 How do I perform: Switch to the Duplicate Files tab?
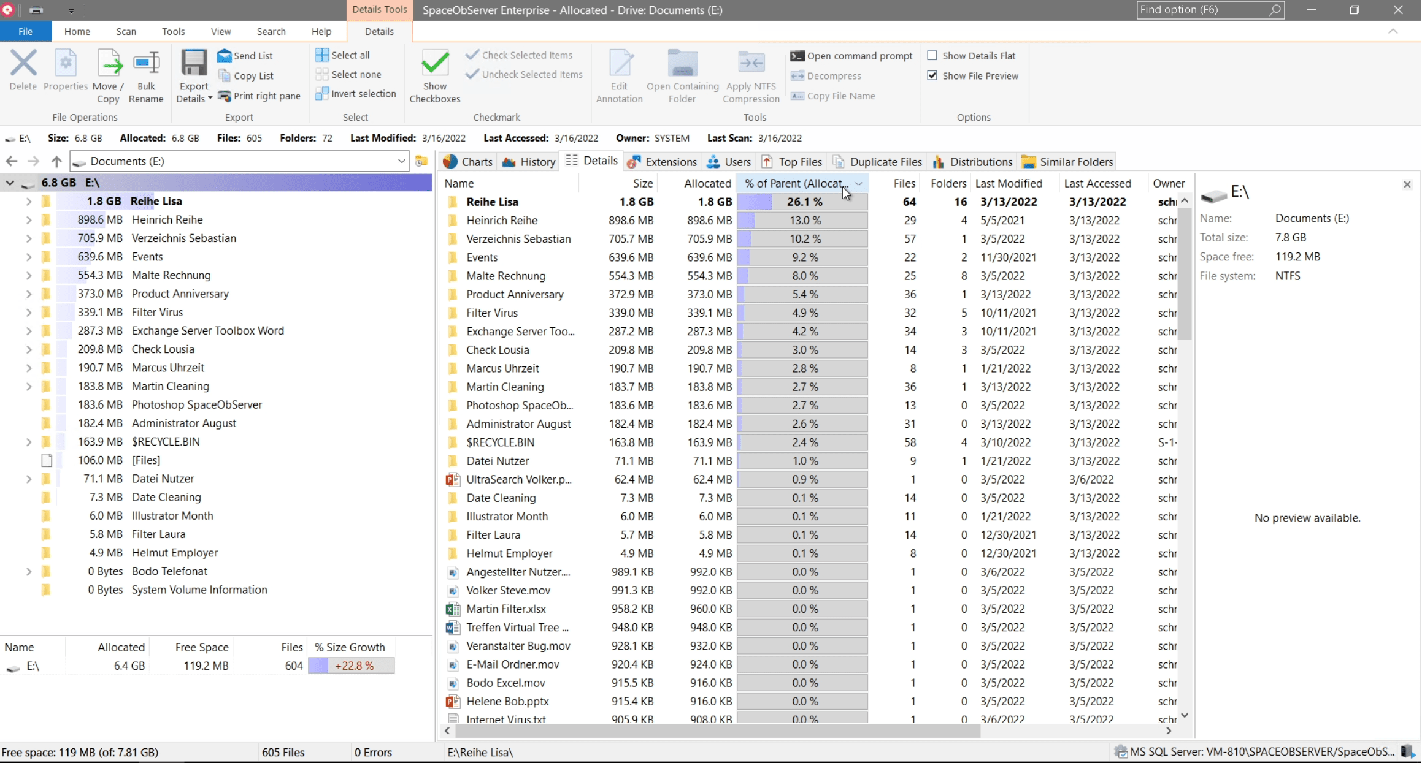pos(878,162)
